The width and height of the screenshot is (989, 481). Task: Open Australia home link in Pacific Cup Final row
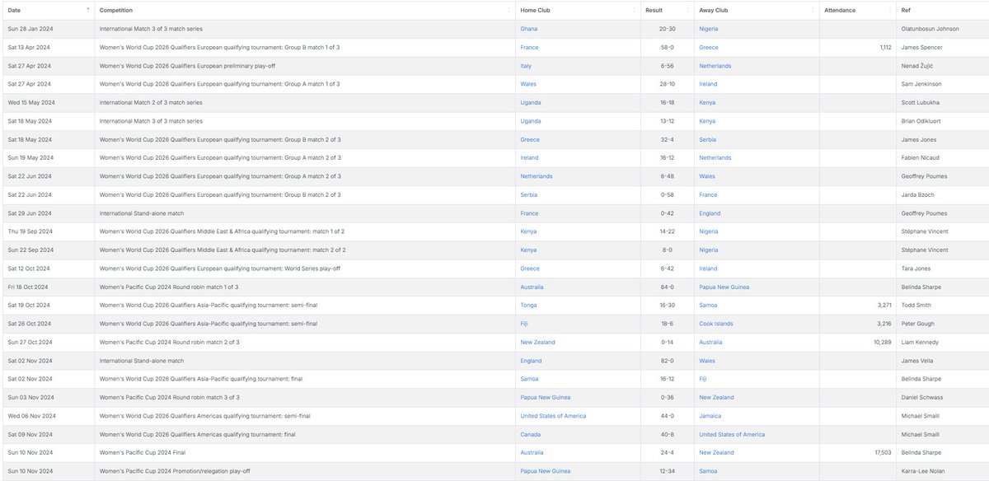[533, 452]
